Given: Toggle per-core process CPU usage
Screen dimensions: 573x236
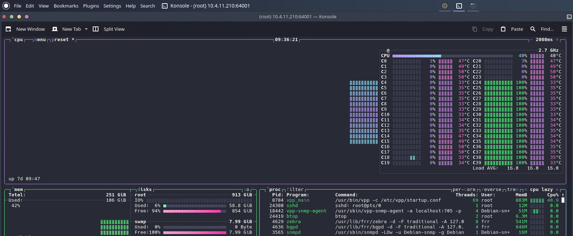Looking at the screenshot, I should [464, 190].
